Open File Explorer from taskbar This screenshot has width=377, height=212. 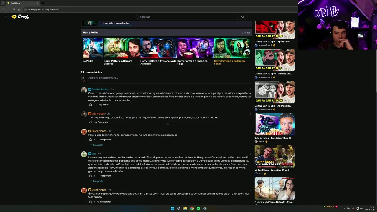[x=185, y=208]
